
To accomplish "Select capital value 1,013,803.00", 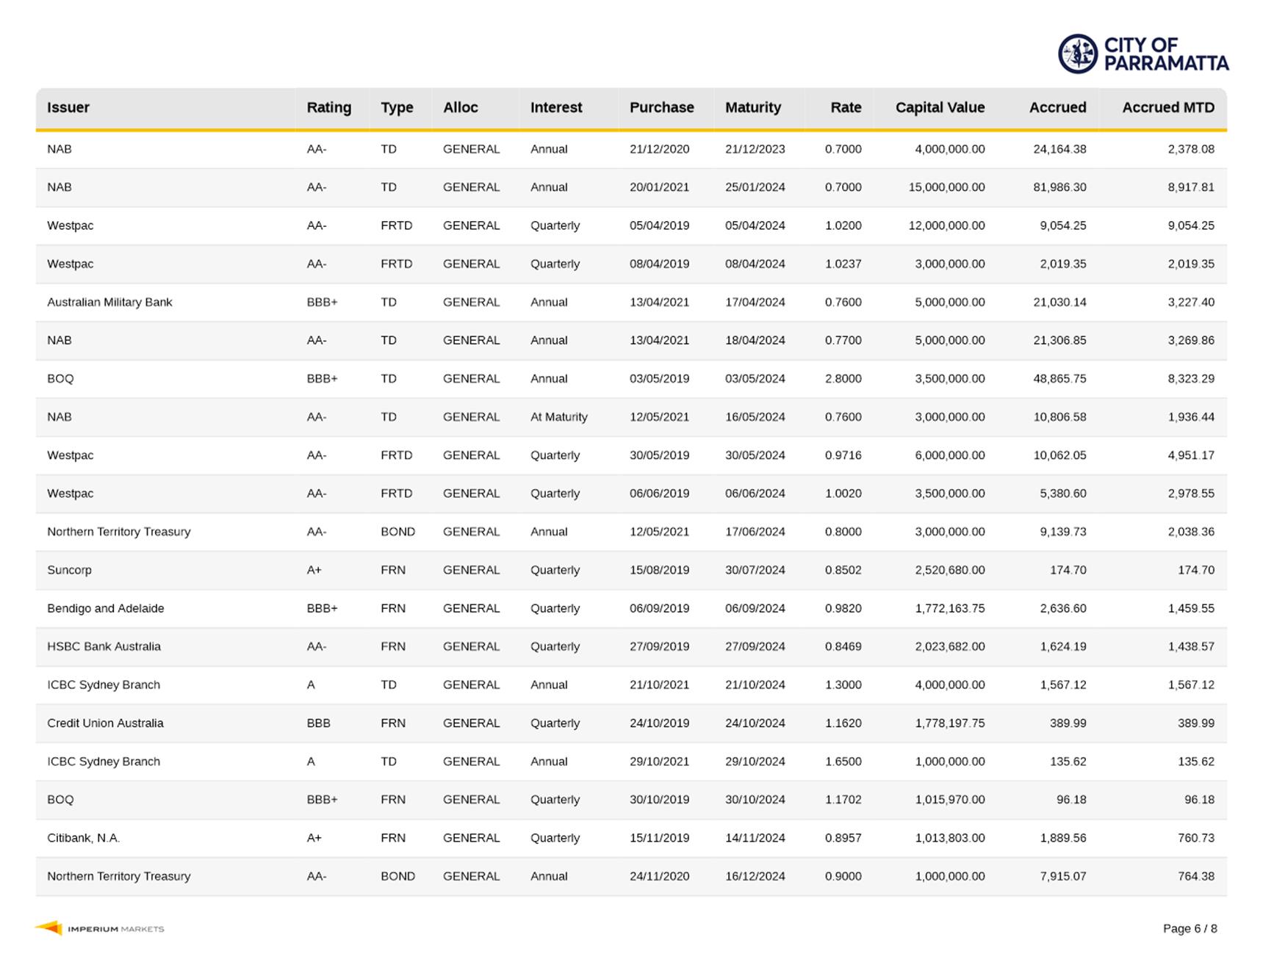I will coord(950,838).
